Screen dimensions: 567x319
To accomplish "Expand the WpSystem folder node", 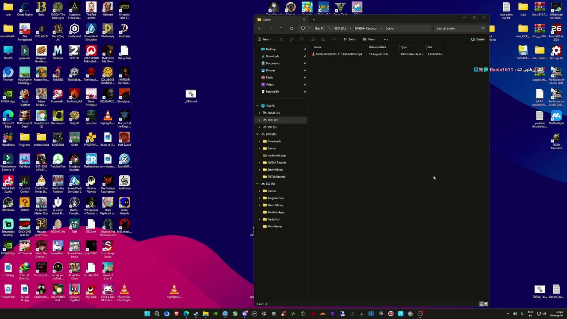I will pos(259,219).
